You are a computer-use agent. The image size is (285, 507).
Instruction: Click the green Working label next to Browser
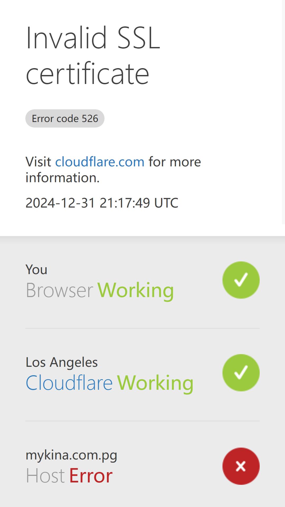(136, 290)
